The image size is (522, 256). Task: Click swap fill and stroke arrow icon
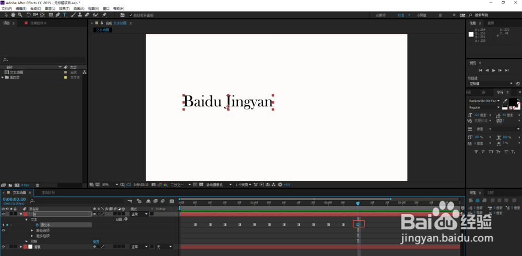coord(519,100)
